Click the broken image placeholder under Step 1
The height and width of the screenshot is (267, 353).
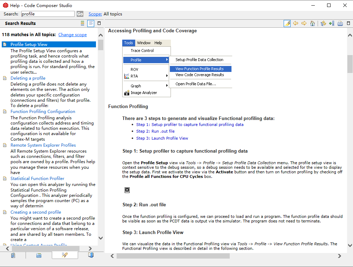[127, 190]
